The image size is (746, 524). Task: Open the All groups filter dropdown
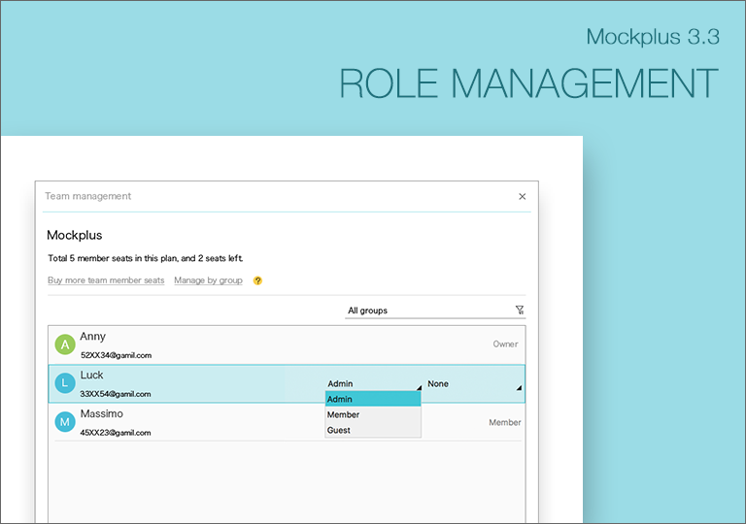tap(435, 311)
